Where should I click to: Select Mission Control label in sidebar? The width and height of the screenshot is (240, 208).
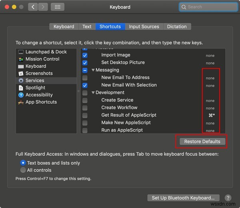[x=42, y=59]
